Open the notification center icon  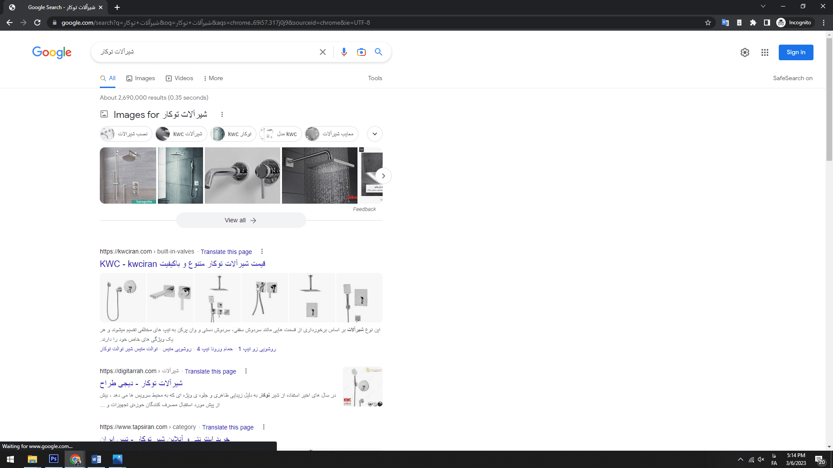pos(820,460)
